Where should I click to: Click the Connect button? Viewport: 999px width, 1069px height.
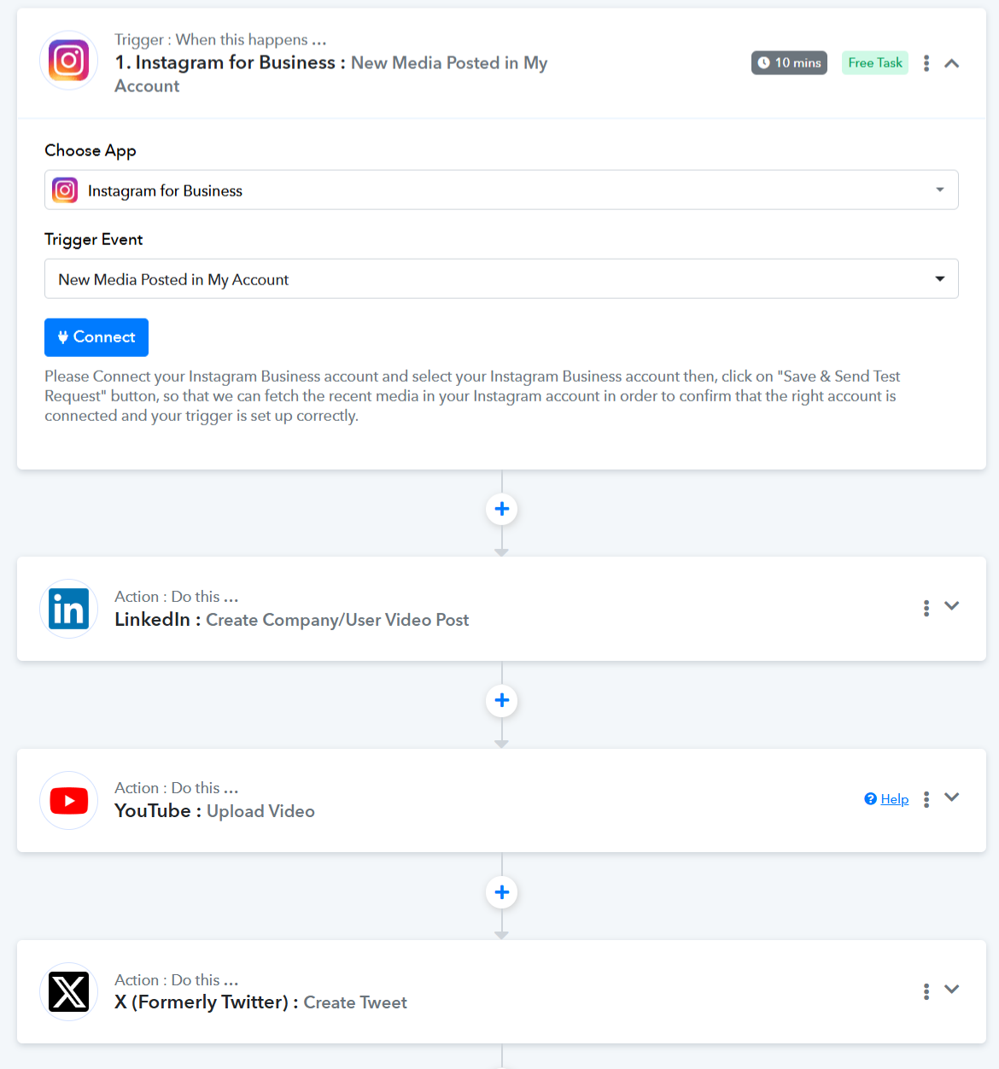(x=96, y=337)
